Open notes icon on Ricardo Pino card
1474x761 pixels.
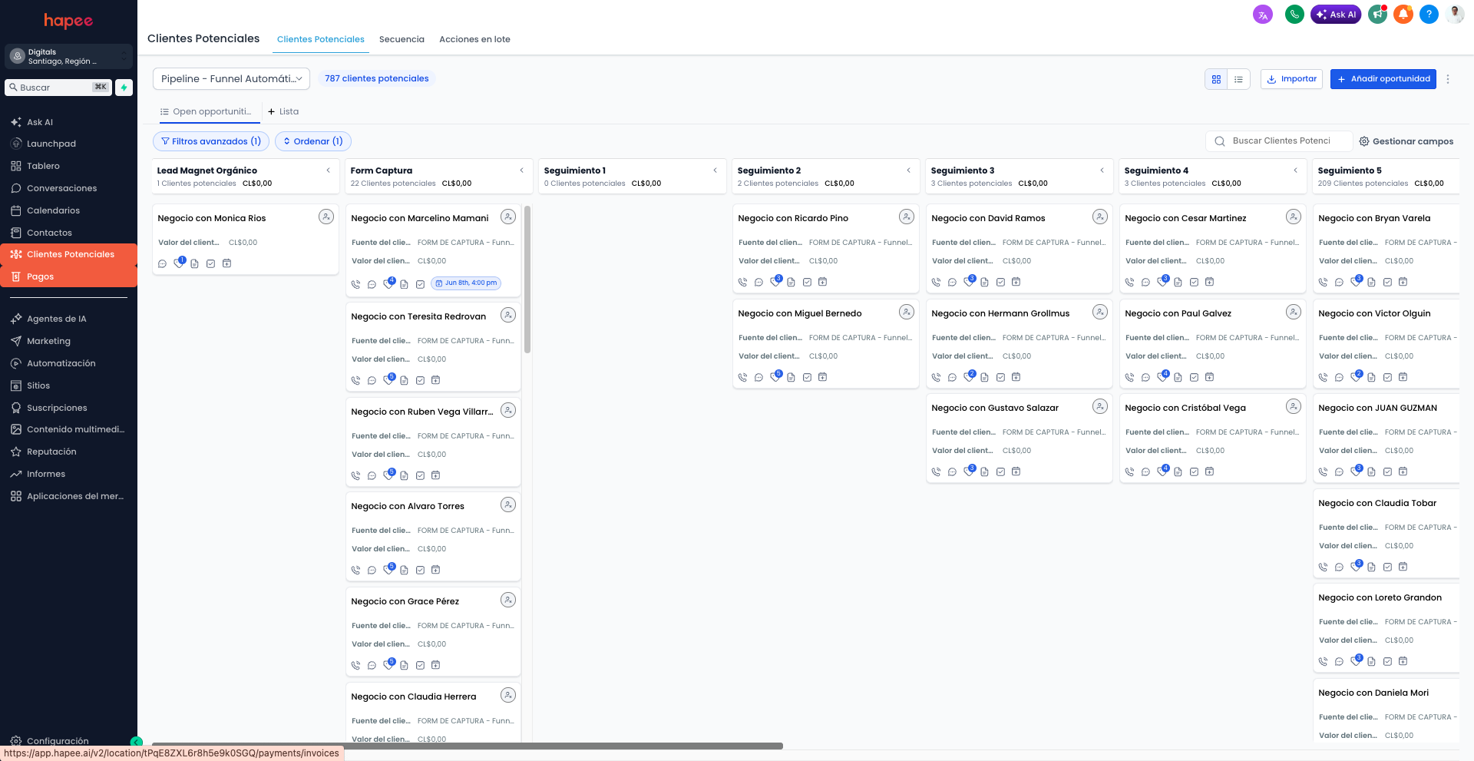tap(791, 282)
